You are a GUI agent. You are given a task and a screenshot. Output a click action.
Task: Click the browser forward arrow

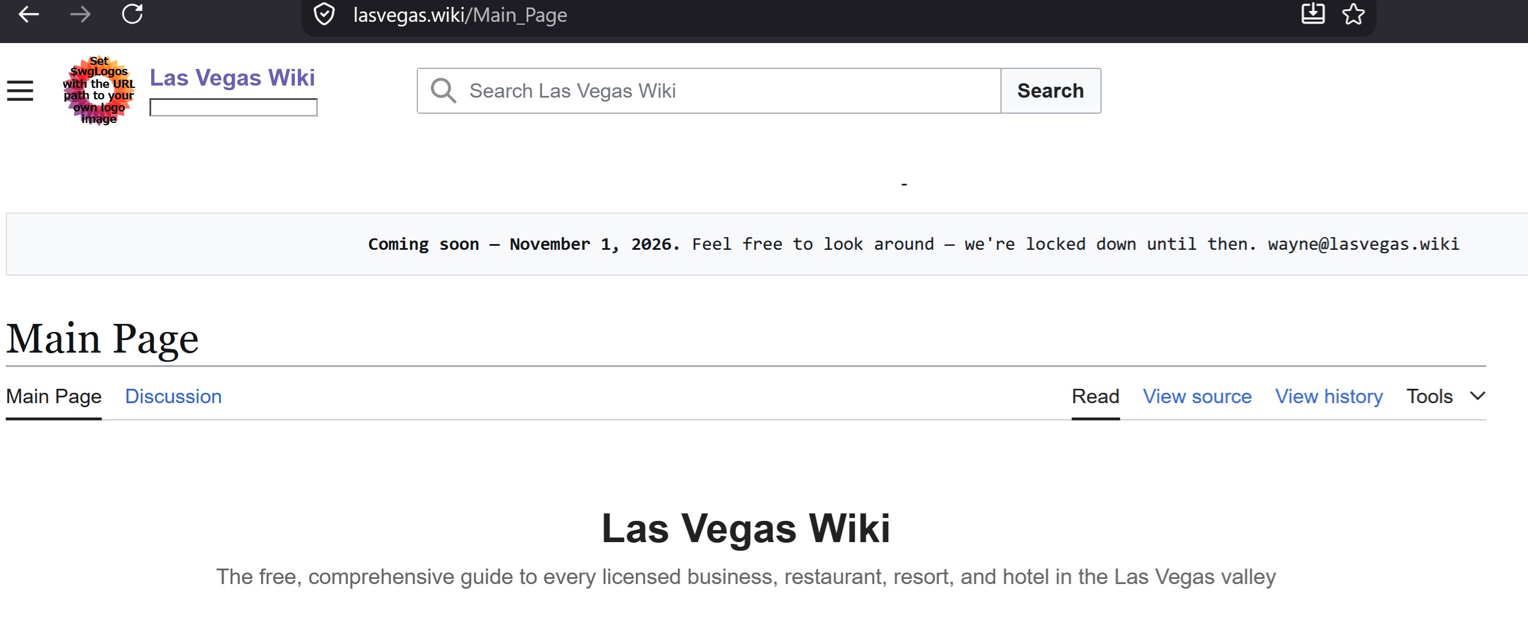(x=80, y=14)
